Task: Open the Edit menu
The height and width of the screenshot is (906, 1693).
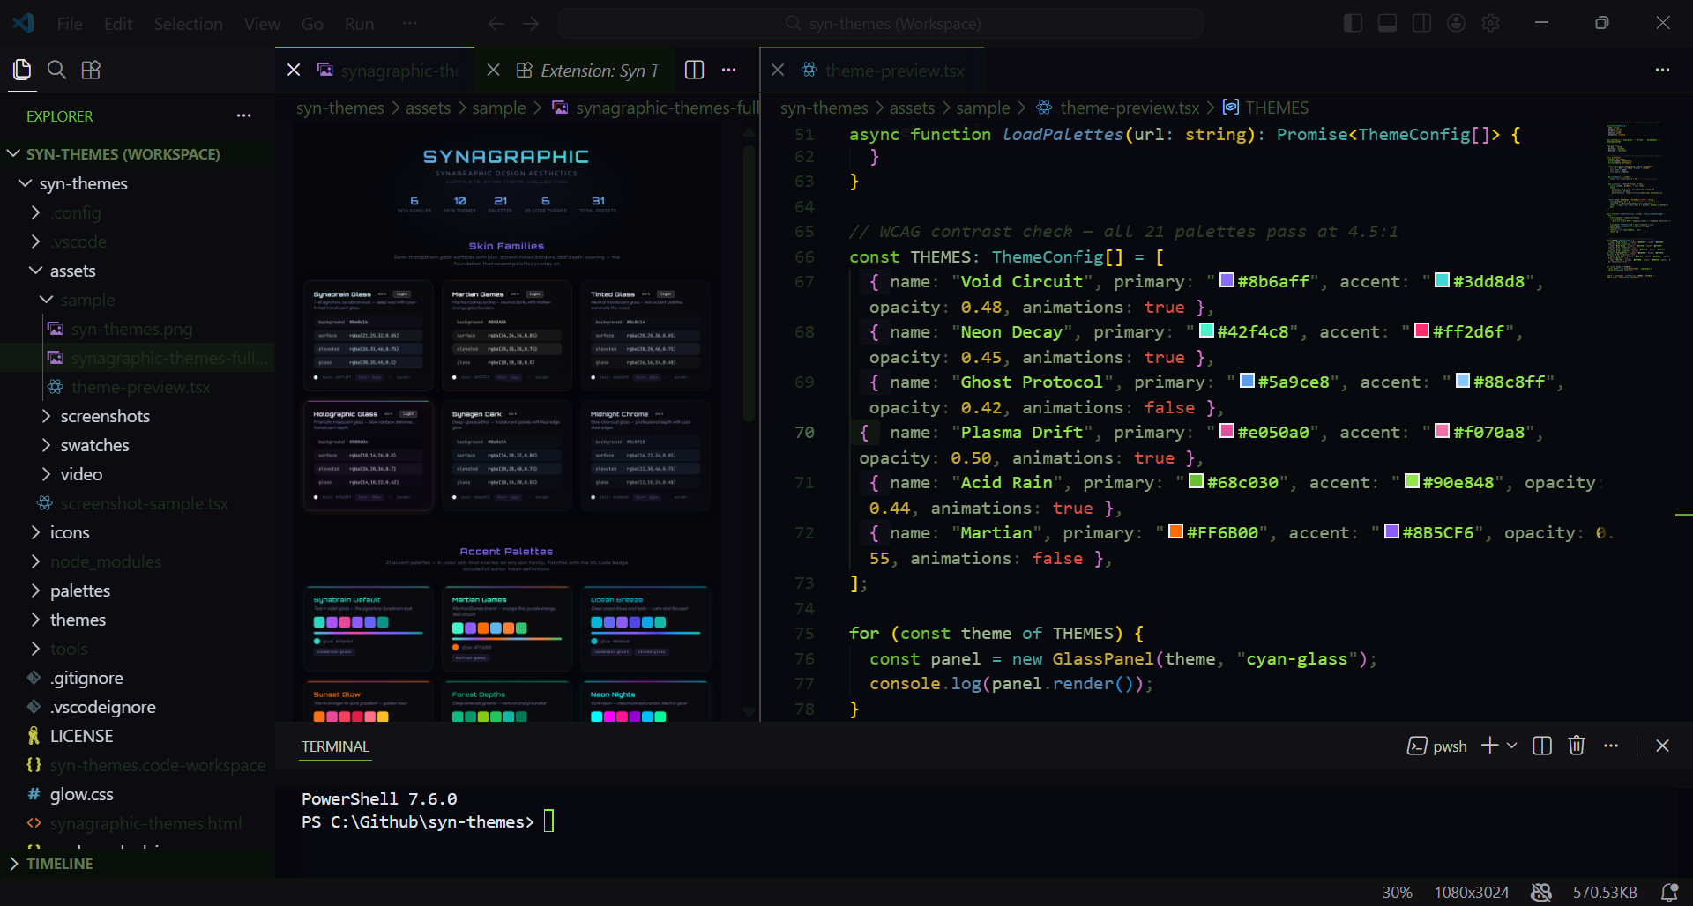Action: coord(118,24)
